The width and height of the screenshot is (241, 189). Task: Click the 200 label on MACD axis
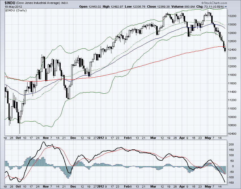(x=231, y=145)
